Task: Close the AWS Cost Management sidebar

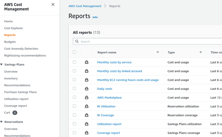Action: pyautogui.click(x=53, y=4)
